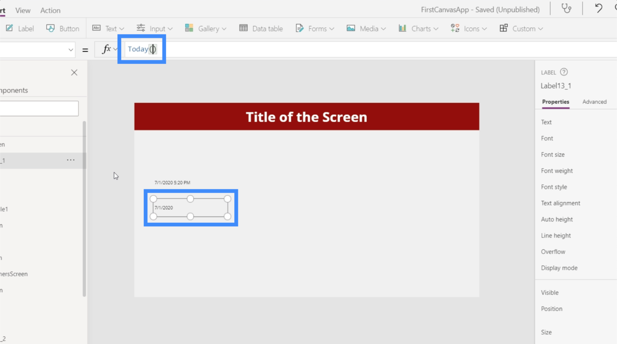
Task: Open the Action menu
Action: [x=50, y=10]
